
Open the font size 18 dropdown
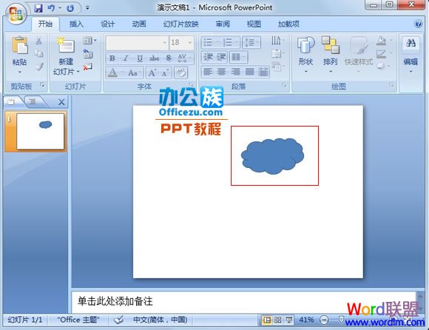(x=189, y=43)
